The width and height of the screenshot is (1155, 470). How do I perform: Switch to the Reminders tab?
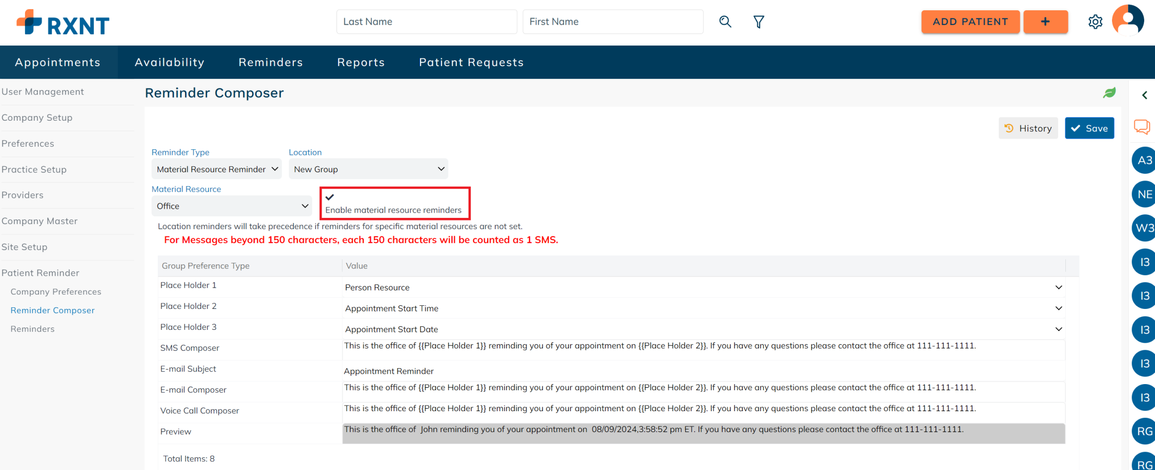pos(270,62)
